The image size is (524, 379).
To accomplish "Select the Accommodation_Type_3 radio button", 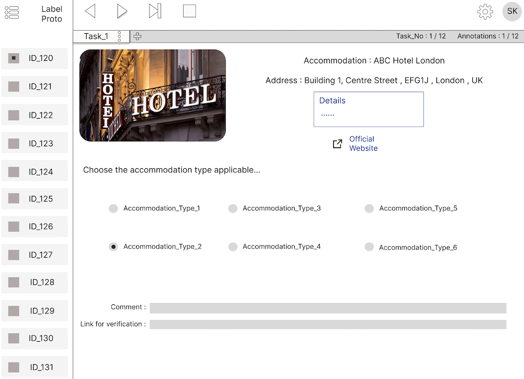I will (233, 208).
